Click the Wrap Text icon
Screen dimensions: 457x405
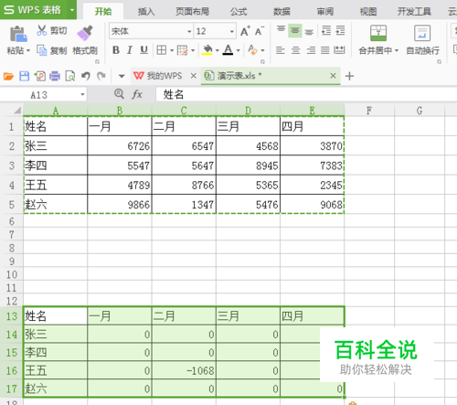[x=422, y=33]
